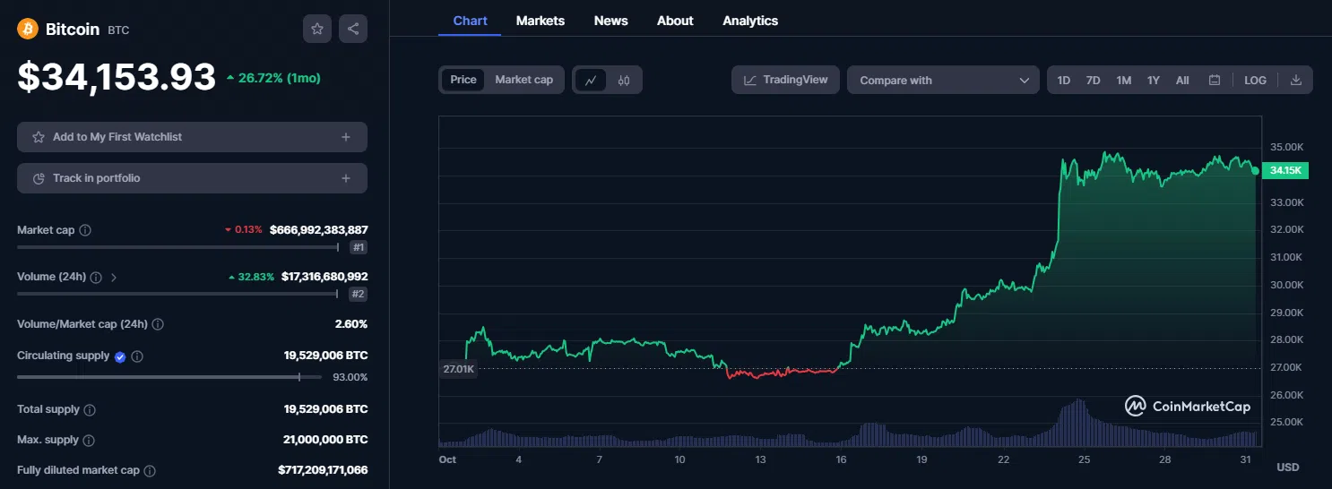Show Circulating supply info icon
The width and height of the screenshot is (1332, 489).
coord(137,356)
